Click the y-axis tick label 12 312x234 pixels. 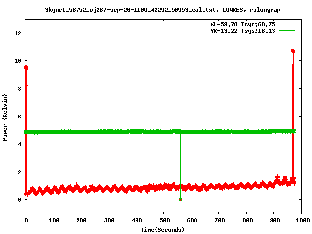[x=18, y=33]
